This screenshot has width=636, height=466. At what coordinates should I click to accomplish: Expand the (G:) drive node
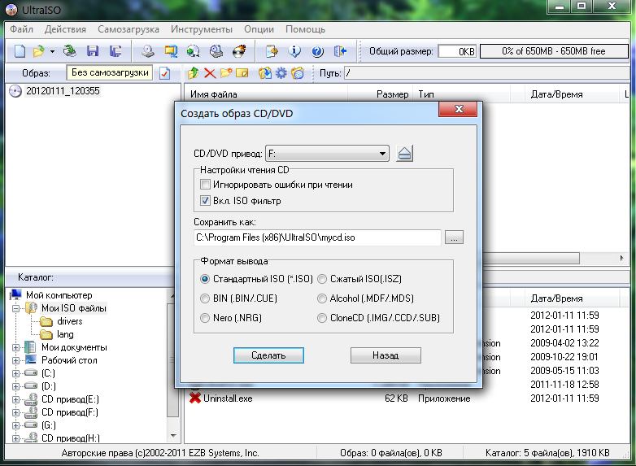(x=15, y=425)
